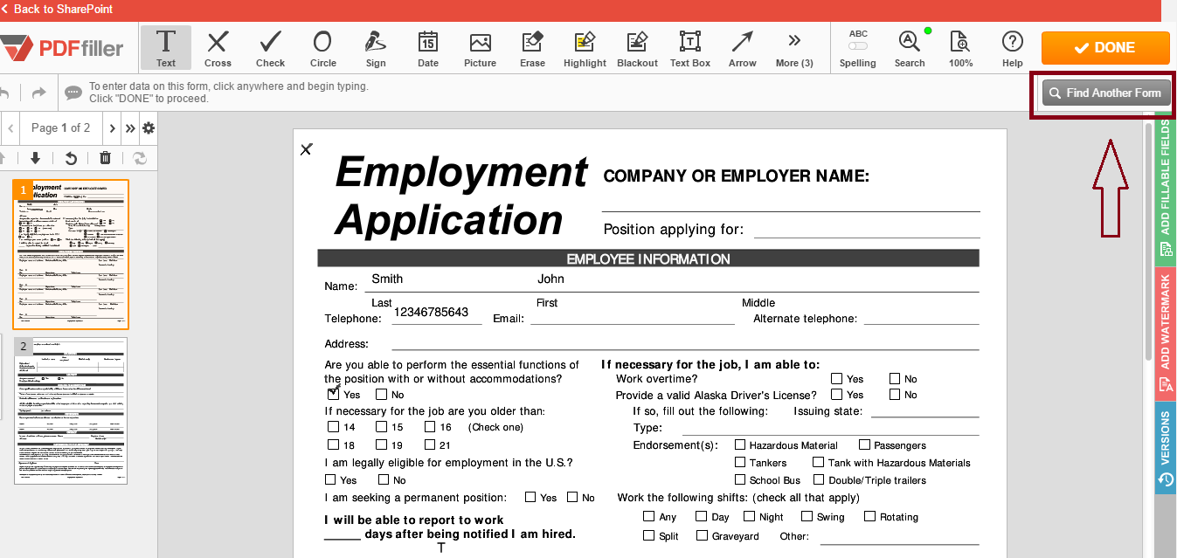The width and height of the screenshot is (1177, 558).
Task: Select the Date tool
Action: click(x=428, y=48)
